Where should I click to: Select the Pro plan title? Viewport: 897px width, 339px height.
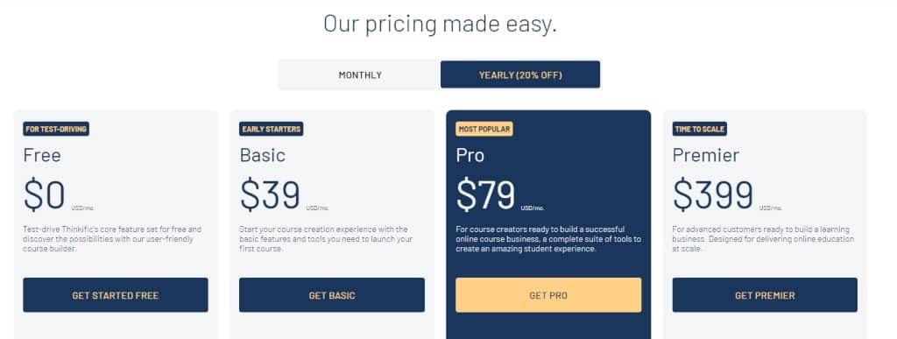point(470,155)
